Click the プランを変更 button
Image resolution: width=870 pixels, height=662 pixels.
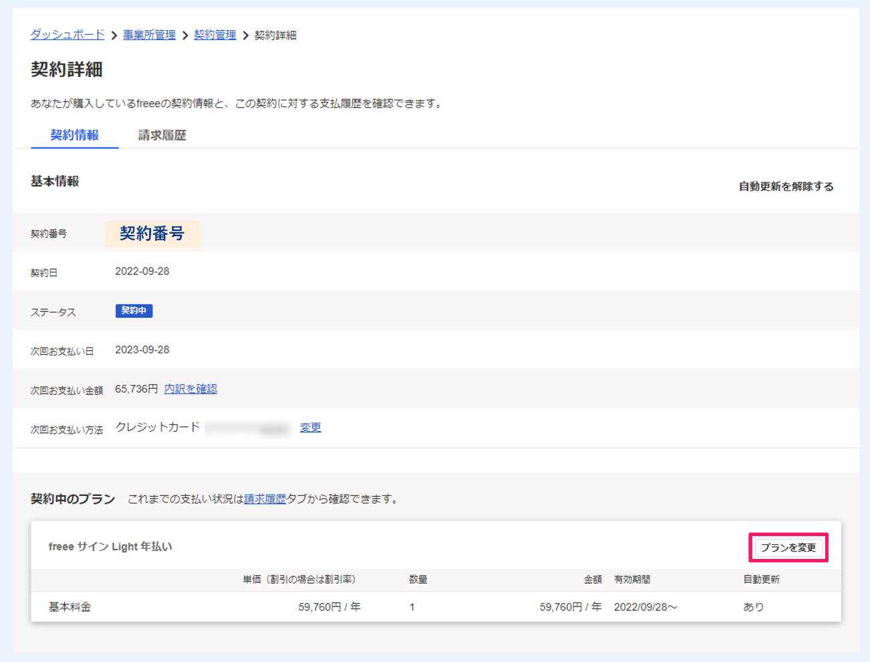[788, 548]
